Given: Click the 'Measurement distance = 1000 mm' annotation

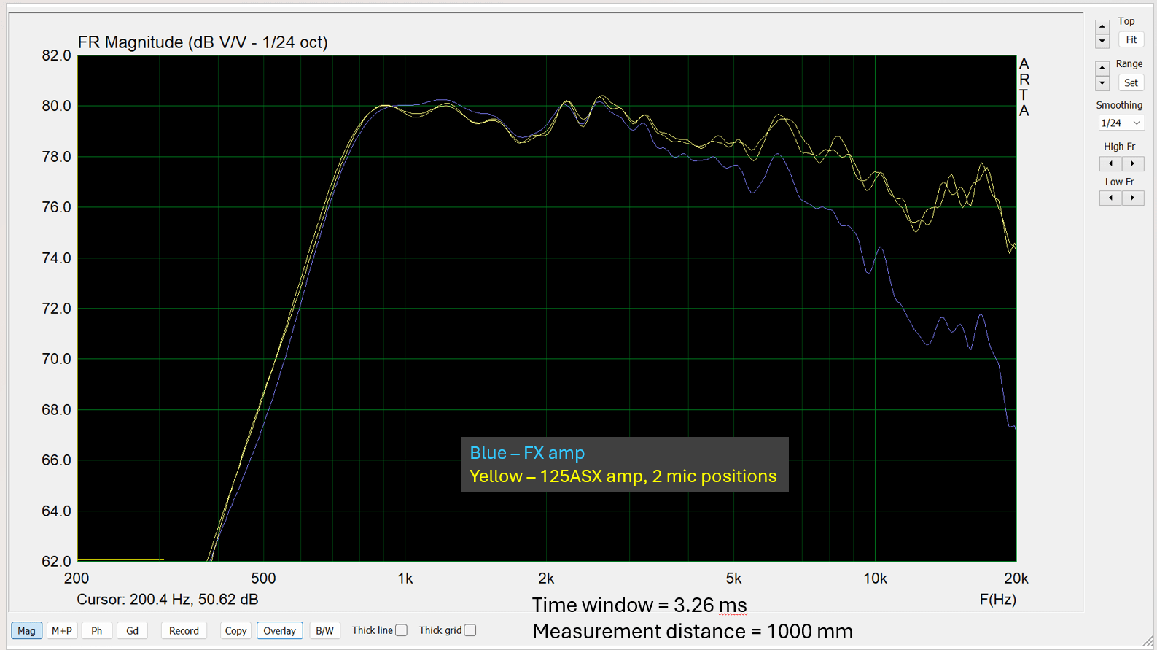Looking at the screenshot, I should (x=693, y=632).
